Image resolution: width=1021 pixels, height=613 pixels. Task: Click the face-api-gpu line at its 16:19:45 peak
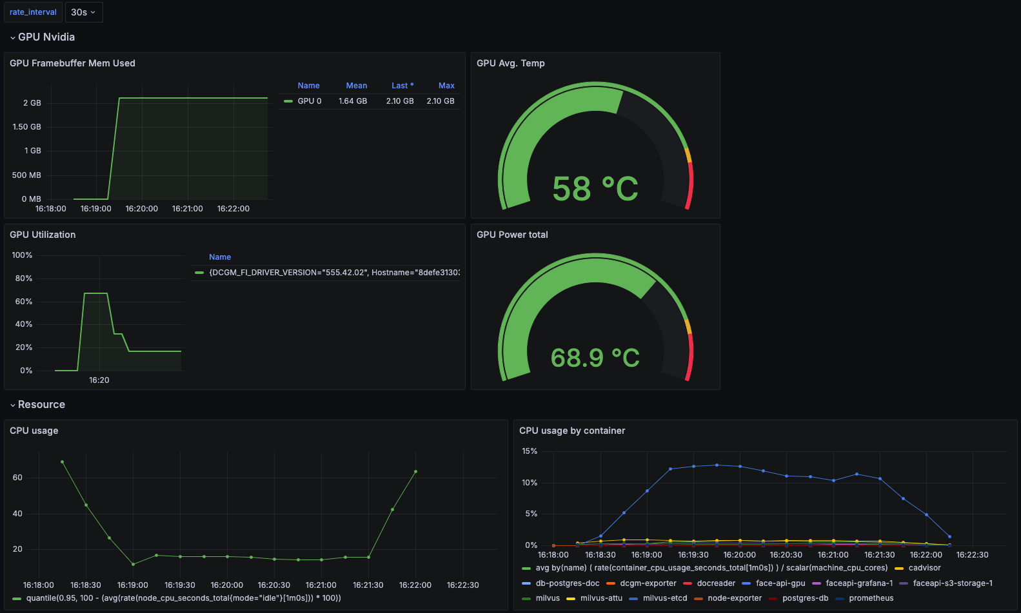pyautogui.click(x=717, y=465)
